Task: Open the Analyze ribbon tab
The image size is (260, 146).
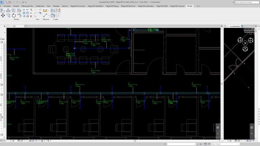Action: click(16, 6)
